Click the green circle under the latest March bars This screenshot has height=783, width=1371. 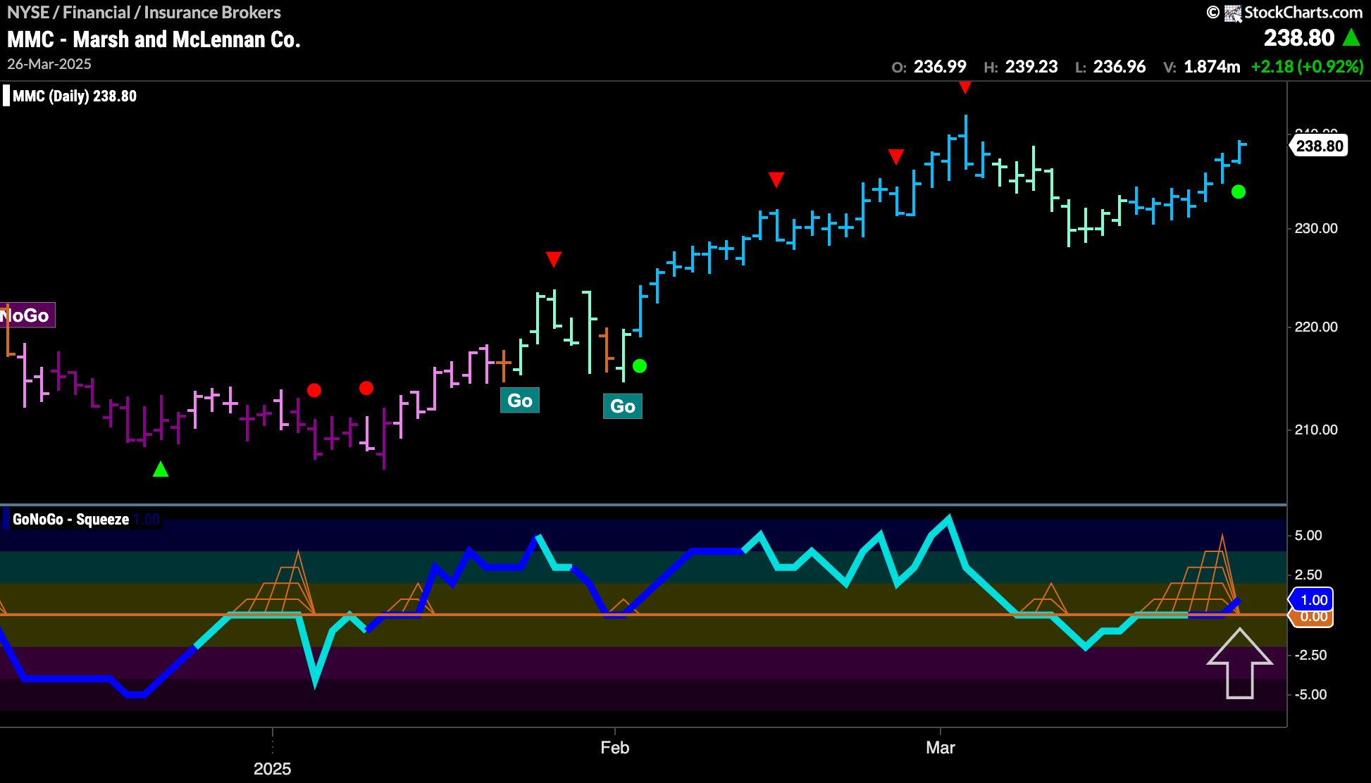tap(1239, 192)
